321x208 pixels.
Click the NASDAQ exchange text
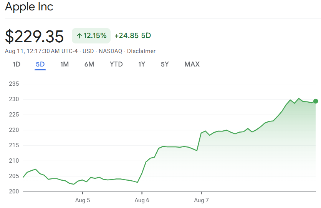tap(110, 51)
